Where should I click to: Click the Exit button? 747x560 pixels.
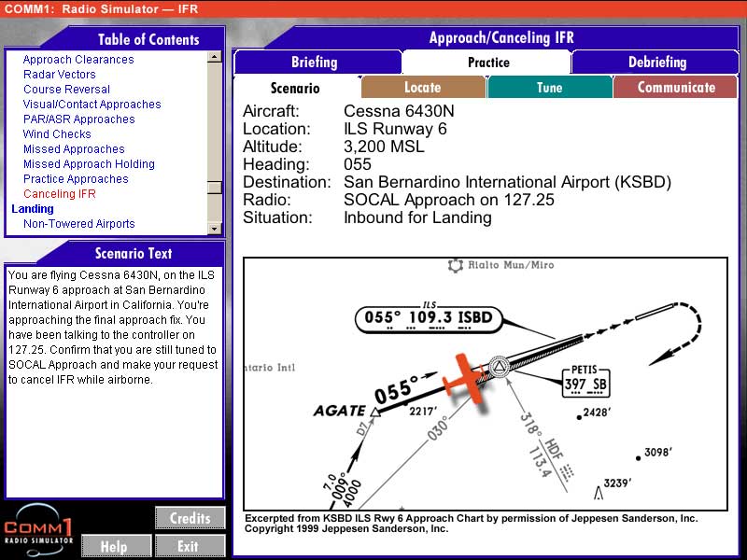(x=190, y=546)
